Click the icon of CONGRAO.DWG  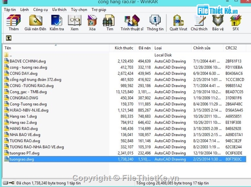click(x=6, y=98)
